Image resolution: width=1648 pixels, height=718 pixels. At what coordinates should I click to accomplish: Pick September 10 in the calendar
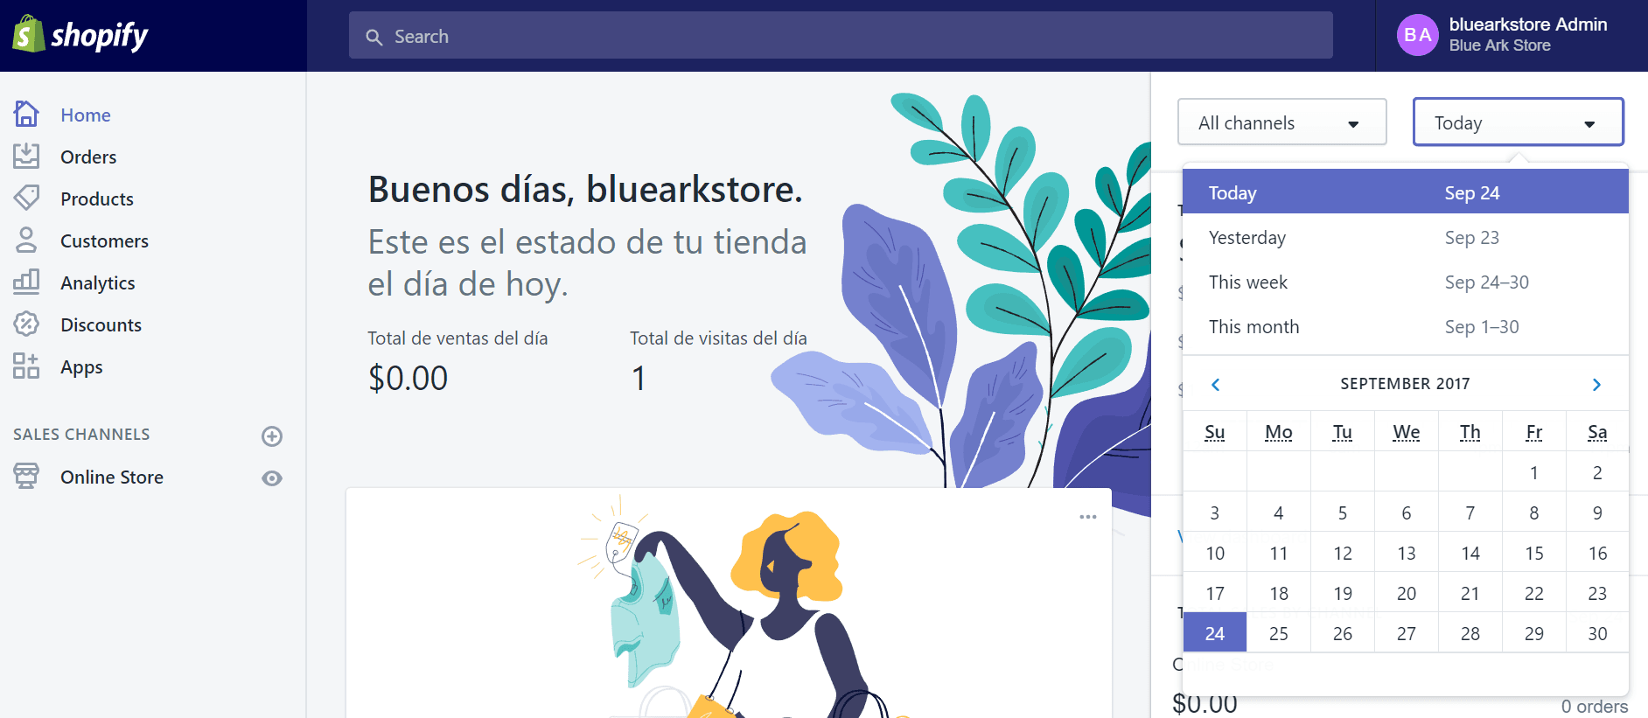[1215, 552]
